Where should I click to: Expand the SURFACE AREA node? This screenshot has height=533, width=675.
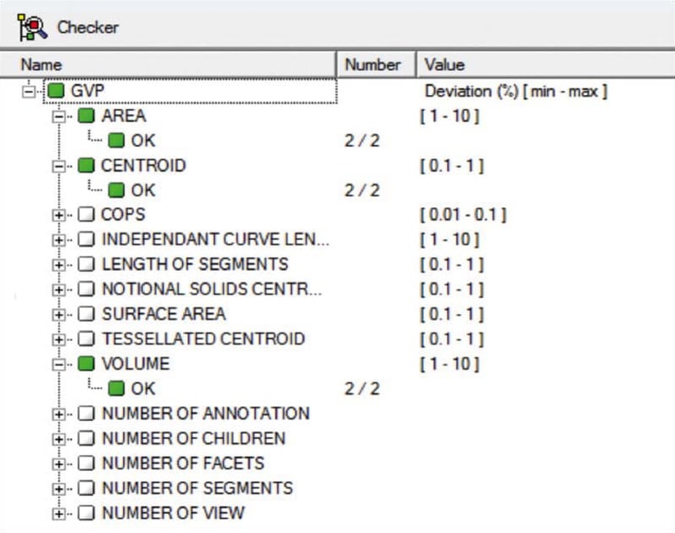(59, 315)
